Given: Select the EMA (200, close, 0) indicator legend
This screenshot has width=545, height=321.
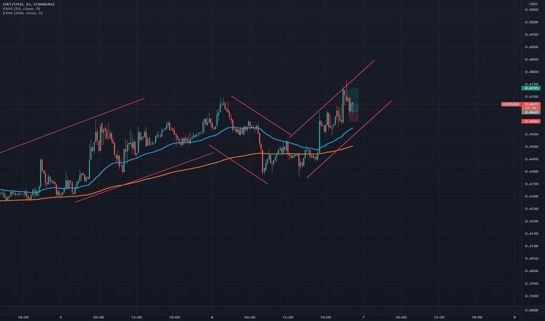Looking at the screenshot, I should pyautogui.click(x=23, y=13).
